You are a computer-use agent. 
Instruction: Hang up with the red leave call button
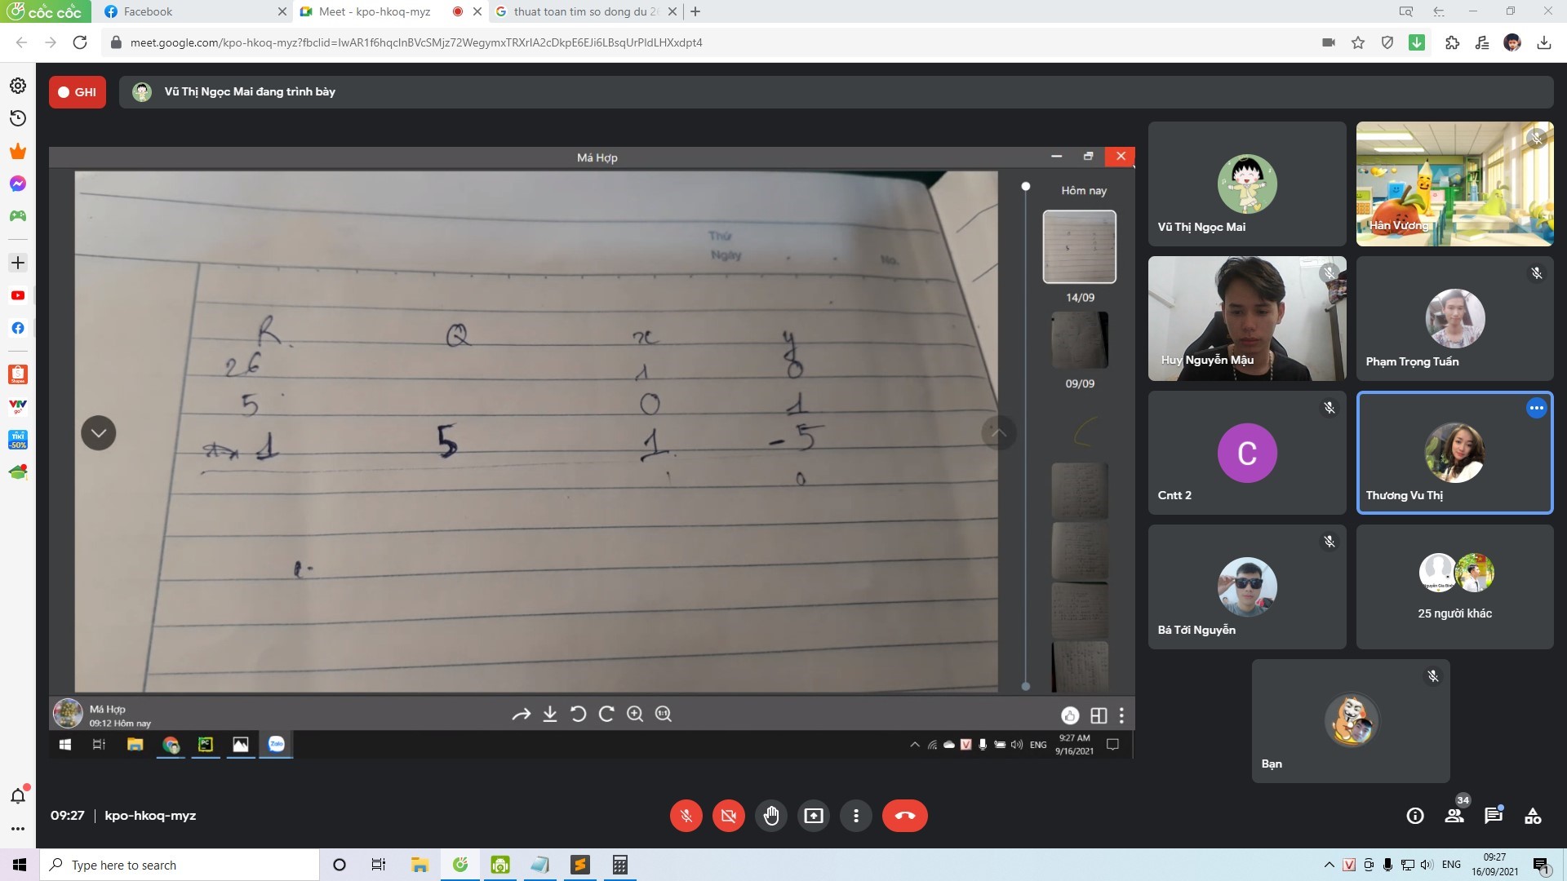click(x=904, y=816)
